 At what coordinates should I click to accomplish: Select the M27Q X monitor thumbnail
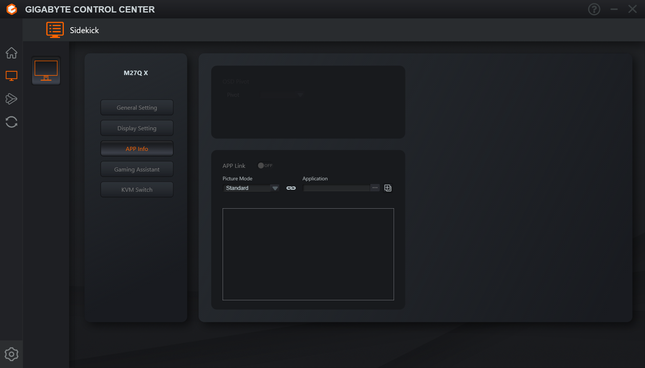click(46, 71)
